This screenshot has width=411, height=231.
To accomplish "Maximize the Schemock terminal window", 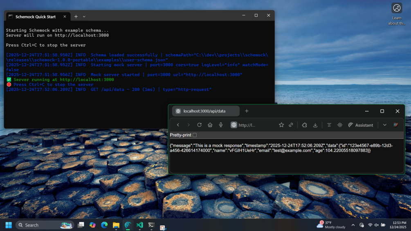I will point(256,16).
